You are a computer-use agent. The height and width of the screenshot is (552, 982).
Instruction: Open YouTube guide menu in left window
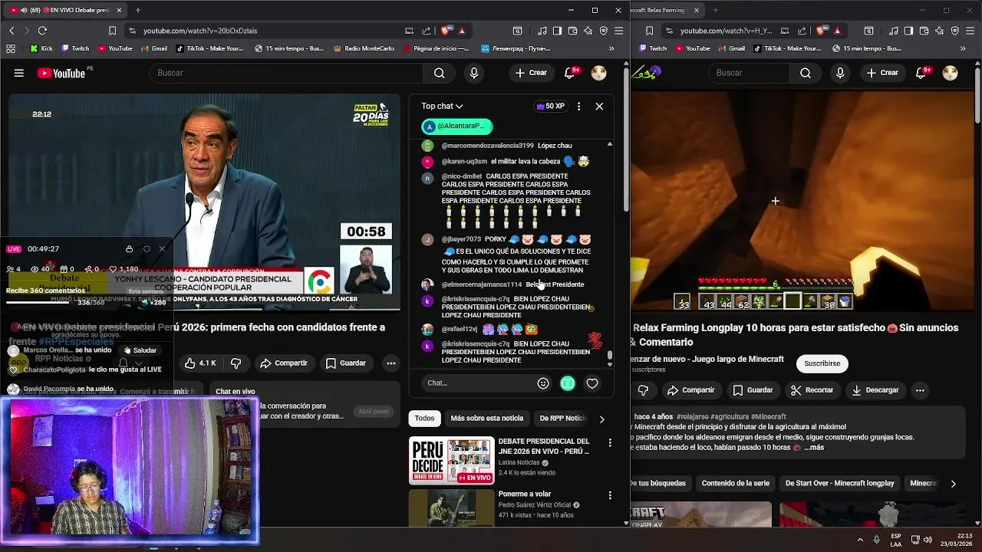18,73
